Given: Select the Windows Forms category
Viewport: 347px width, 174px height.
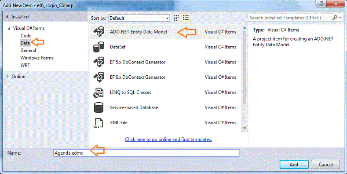Looking at the screenshot, I should coord(37,58).
